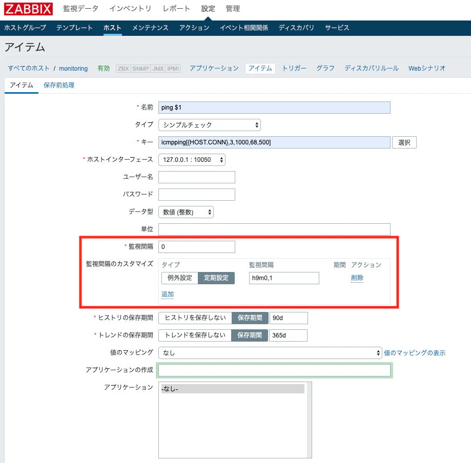Click the ZABBIX logo
The height and width of the screenshot is (463, 471).
click(x=28, y=9)
